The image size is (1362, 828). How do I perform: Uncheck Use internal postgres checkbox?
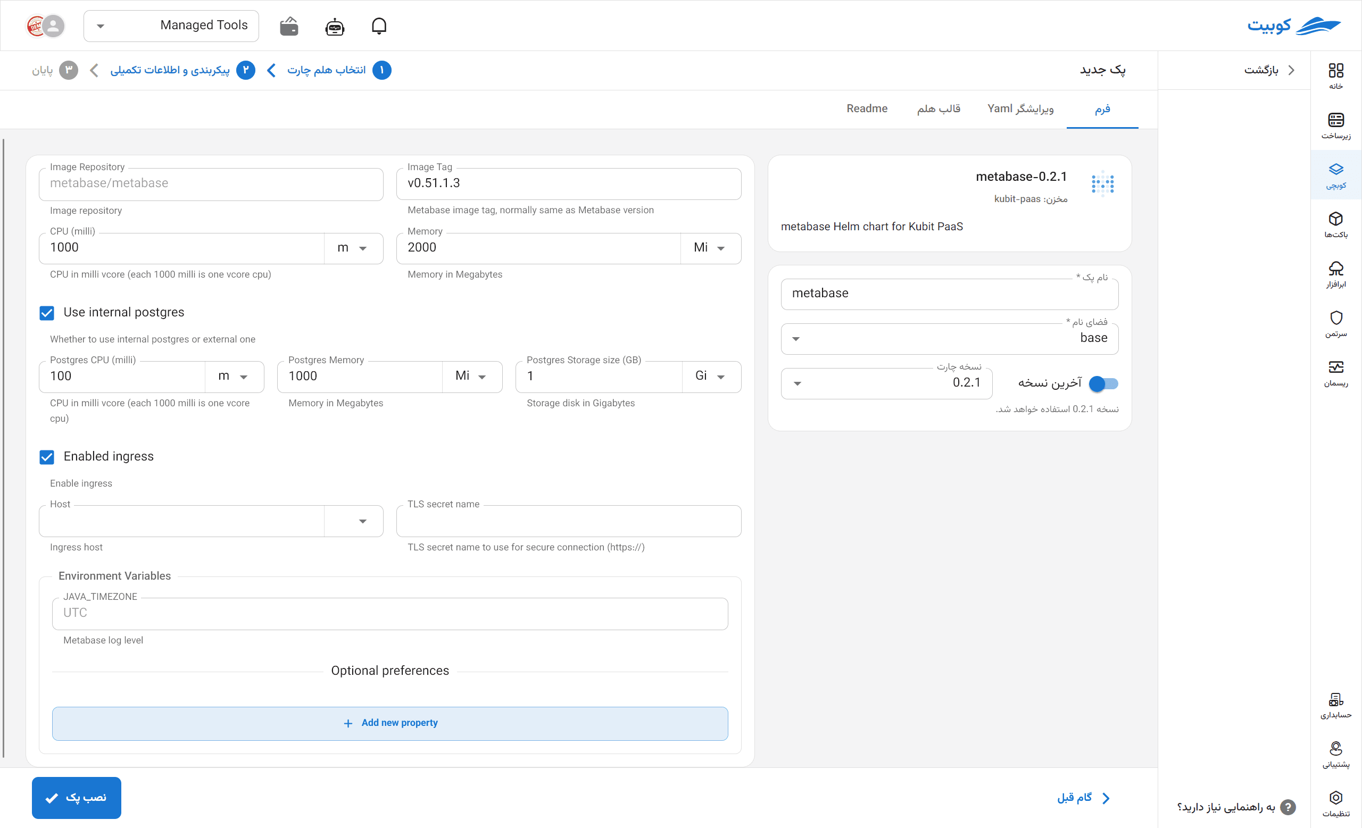pos(47,313)
